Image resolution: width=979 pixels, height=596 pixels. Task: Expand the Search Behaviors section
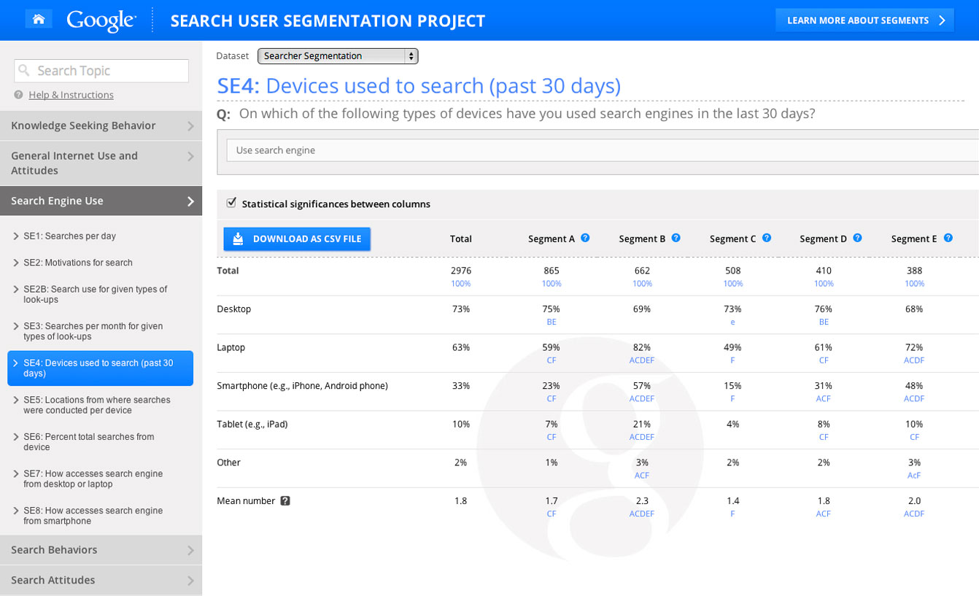coord(101,550)
